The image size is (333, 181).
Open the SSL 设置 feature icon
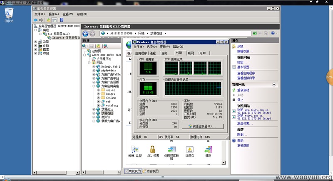[153, 152]
